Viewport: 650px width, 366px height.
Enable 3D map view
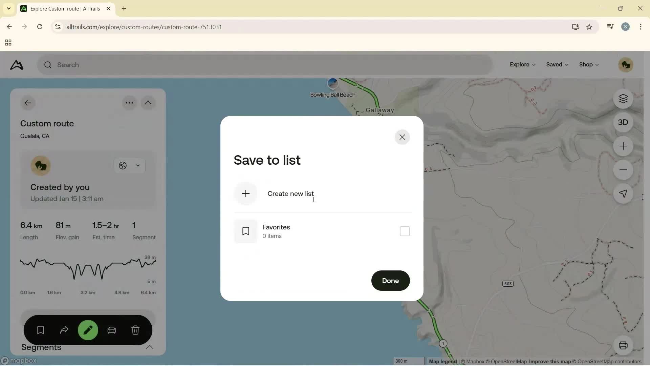coord(623,122)
